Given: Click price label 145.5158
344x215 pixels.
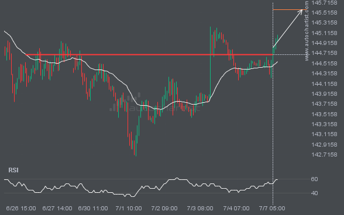Looking at the screenshot, I should coord(324,13).
